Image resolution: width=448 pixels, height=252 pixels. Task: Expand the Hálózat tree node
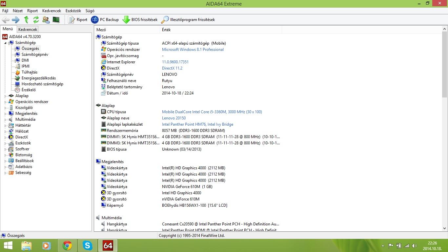tap(5, 131)
